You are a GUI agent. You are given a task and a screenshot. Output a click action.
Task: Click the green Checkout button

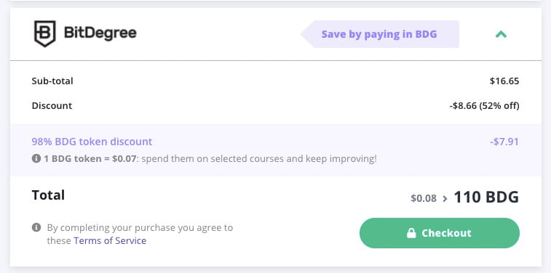pyautogui.click(x=439, y=233)
